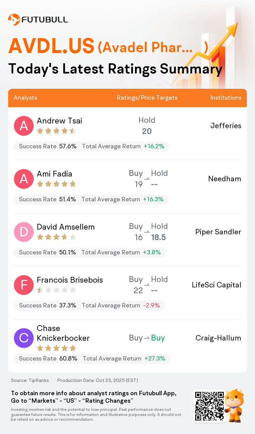The image size is (255, 434).
Task: Click the AVDL.US ticker title
Action: pos(51,46)
